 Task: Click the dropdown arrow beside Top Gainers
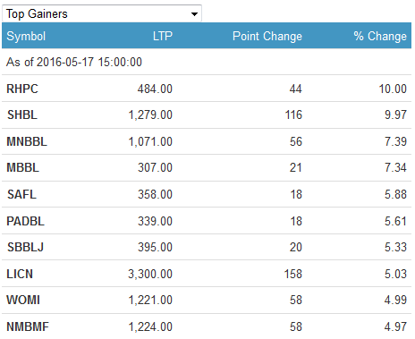coord(194,14)
